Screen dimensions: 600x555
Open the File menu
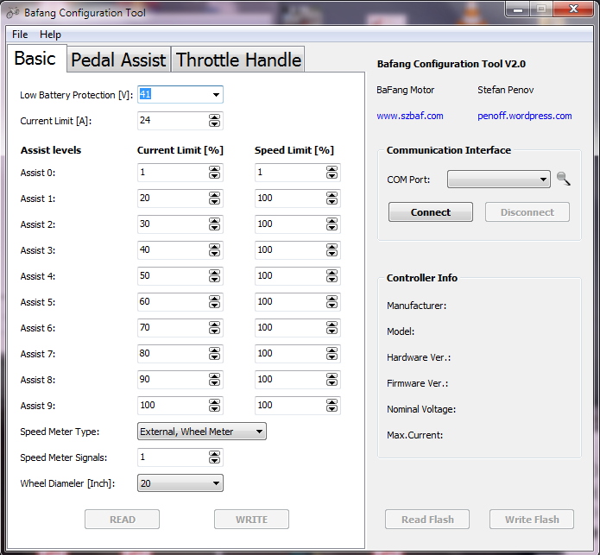[20, 35]
